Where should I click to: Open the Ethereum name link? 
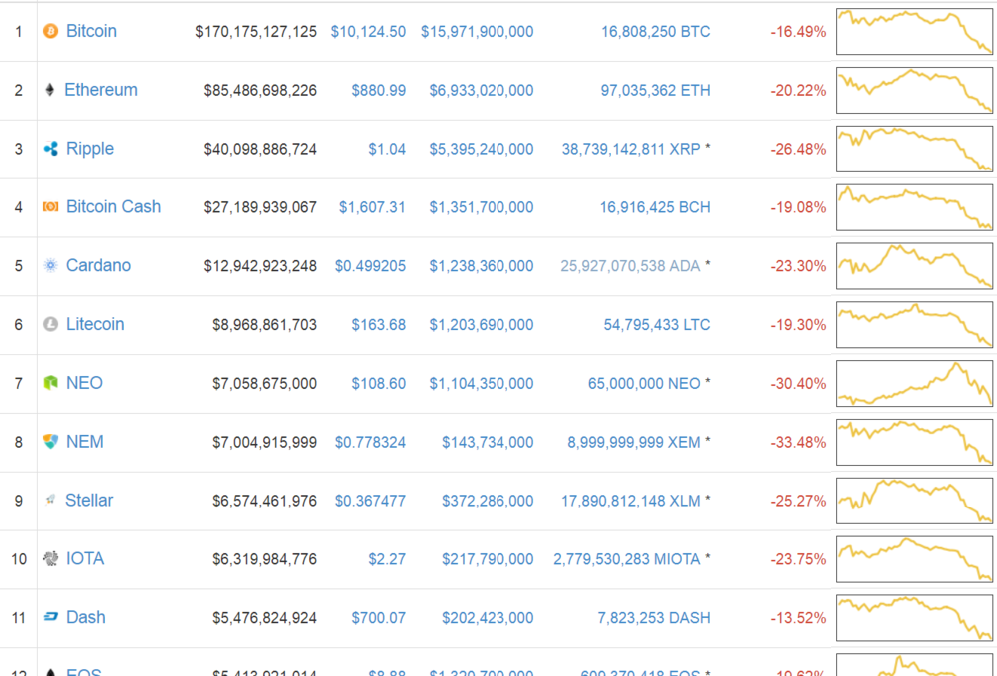(x=101, y=90)
